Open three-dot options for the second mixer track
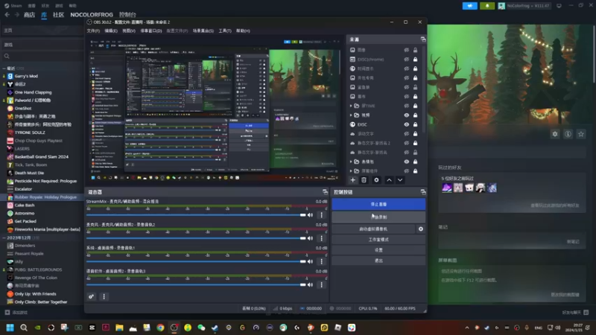596x335 pixels. (x=322, y=238)
